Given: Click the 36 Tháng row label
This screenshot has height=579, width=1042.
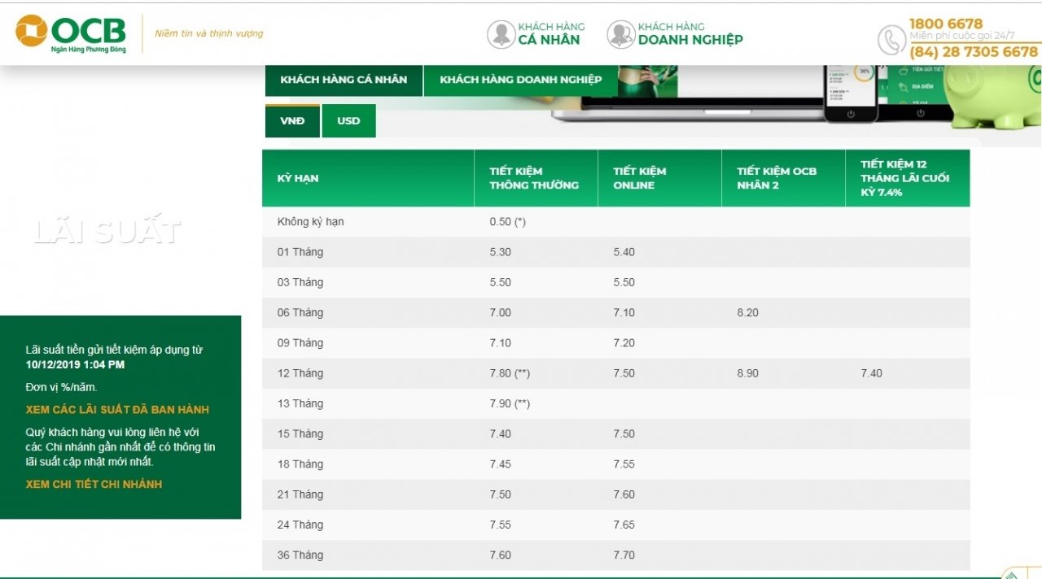Looking at the screenshot, I should pos(300,555).
